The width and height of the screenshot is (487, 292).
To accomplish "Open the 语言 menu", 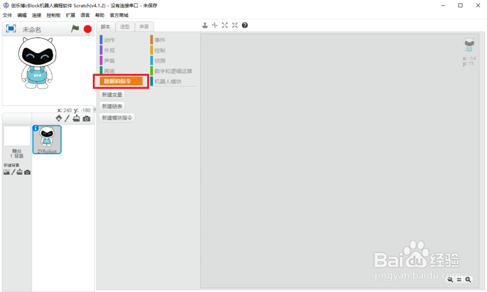I will (85, 15).
